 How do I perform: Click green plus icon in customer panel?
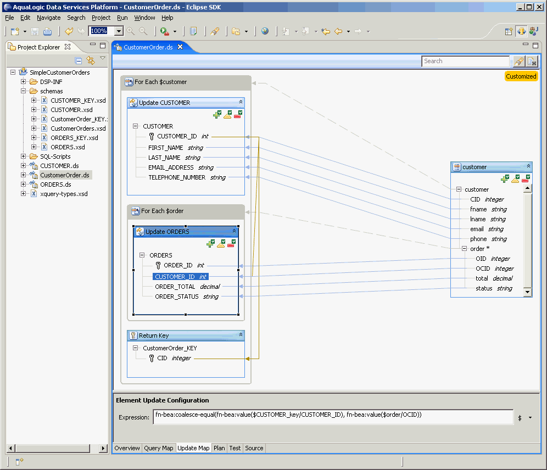[x=505, y=179]
